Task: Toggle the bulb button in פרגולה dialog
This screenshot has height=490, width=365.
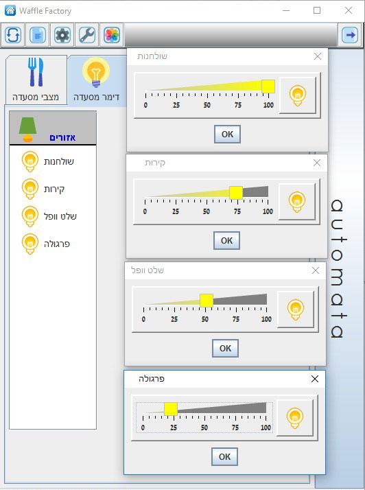Action: 295,418
